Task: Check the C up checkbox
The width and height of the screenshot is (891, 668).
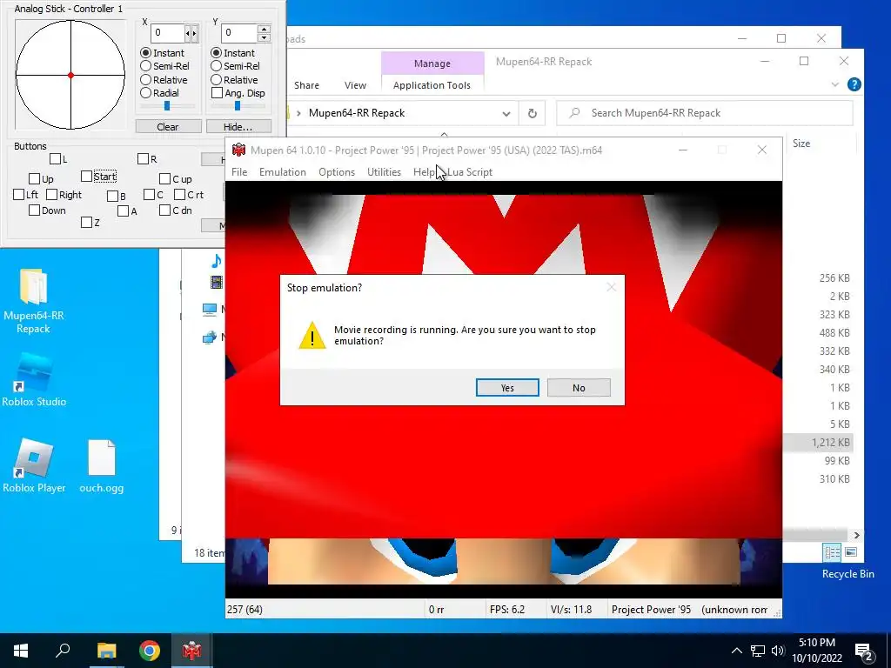Action: (x=164, y=179)
